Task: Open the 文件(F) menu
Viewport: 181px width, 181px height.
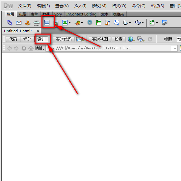Action: [x=25, y=6]
